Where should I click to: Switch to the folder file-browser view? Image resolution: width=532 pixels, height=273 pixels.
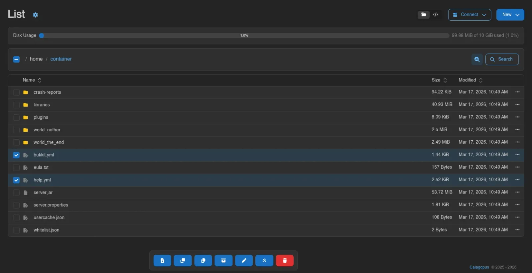click(424, 15)
